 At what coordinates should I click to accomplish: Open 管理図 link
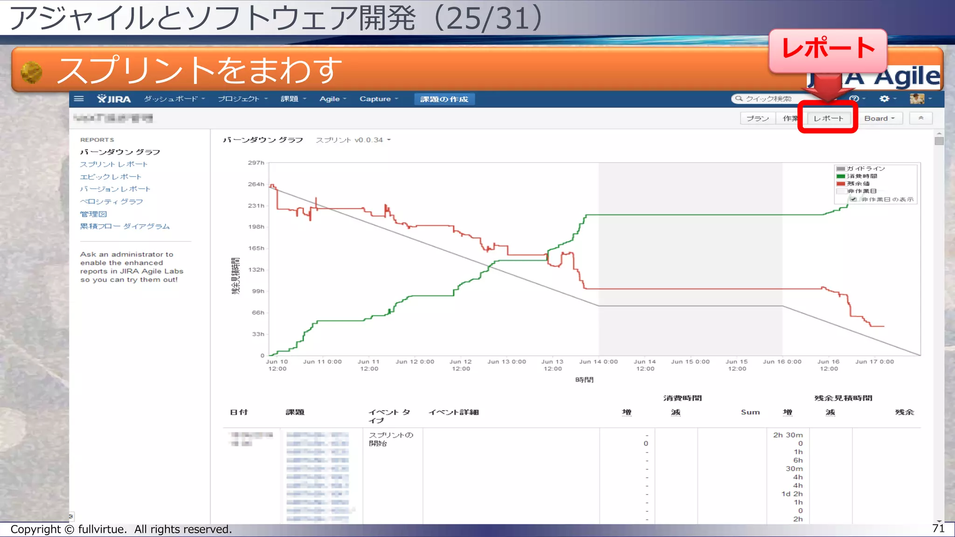pos(93,214)
